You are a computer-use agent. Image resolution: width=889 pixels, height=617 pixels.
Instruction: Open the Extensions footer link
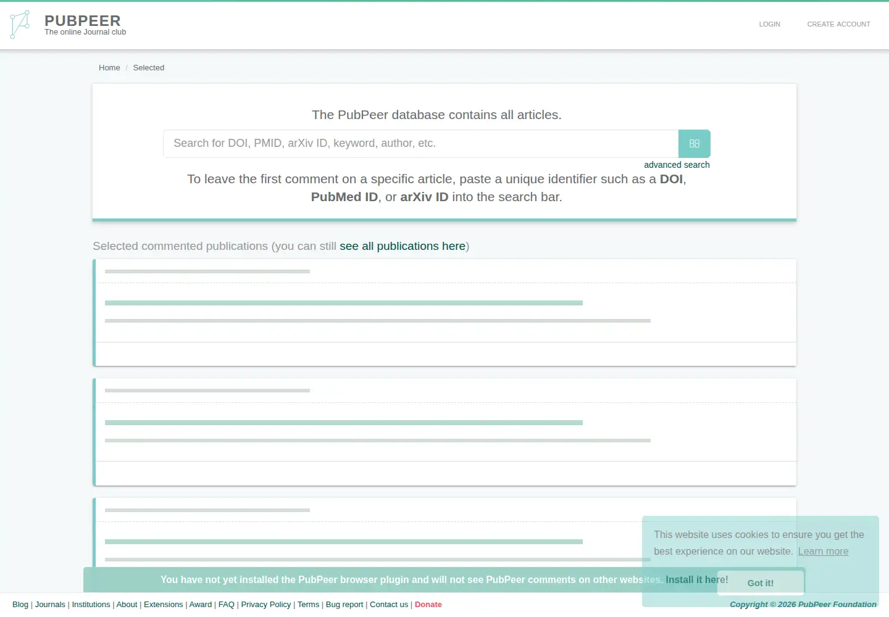pos(163,605)
